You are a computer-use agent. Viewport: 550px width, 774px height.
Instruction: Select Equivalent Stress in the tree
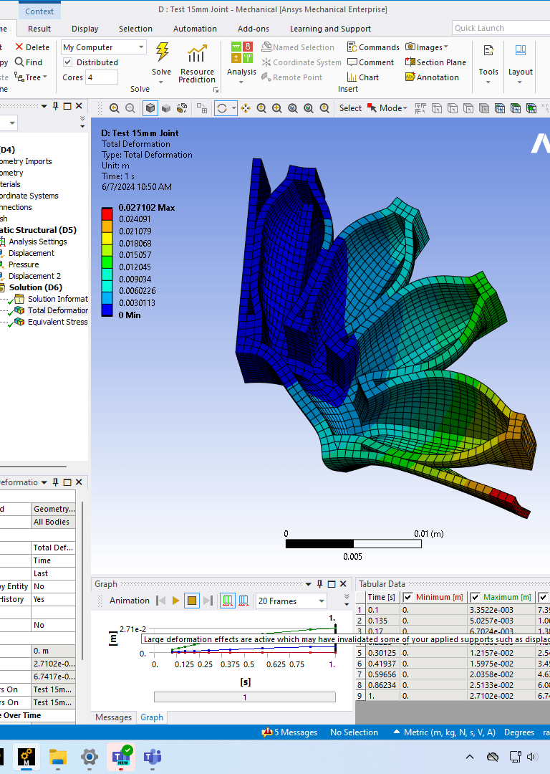58,322
